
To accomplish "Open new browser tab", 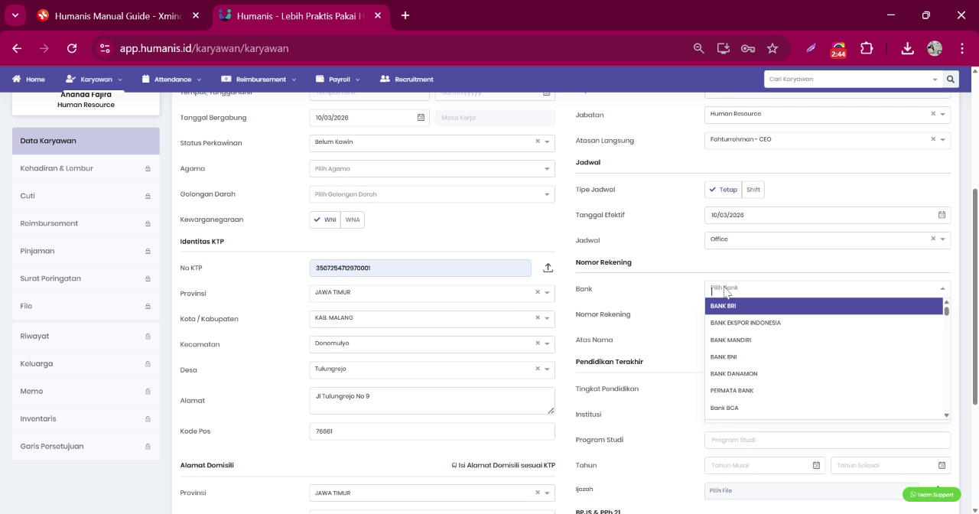I will pyautogui.click(x=405, y=15).
